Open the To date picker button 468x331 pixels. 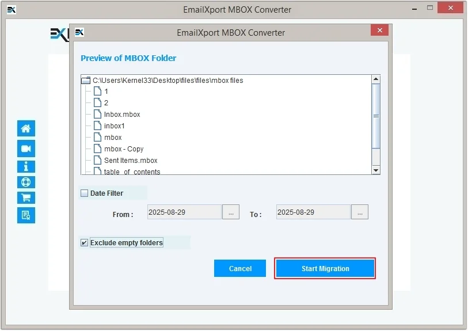[x=360, y=212]
